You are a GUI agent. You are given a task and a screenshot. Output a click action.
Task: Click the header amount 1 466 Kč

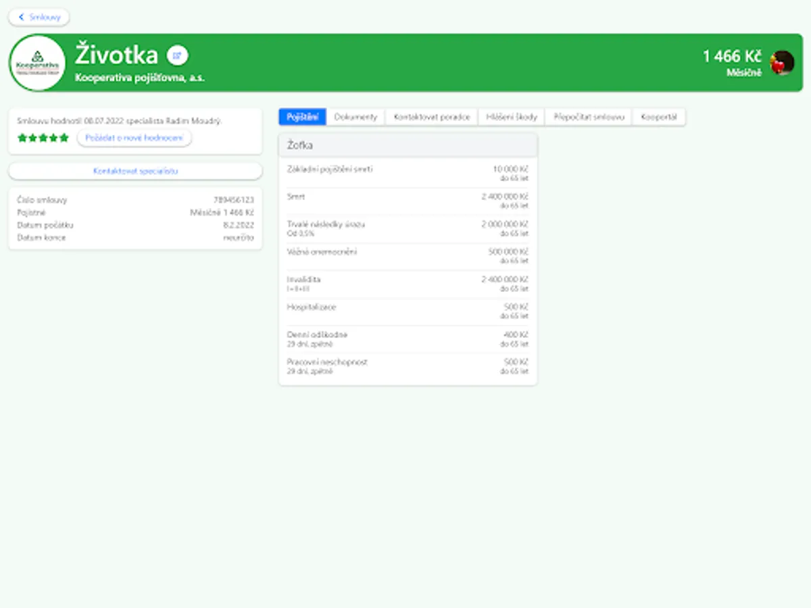pyautogui.click(x=732, y=57)
